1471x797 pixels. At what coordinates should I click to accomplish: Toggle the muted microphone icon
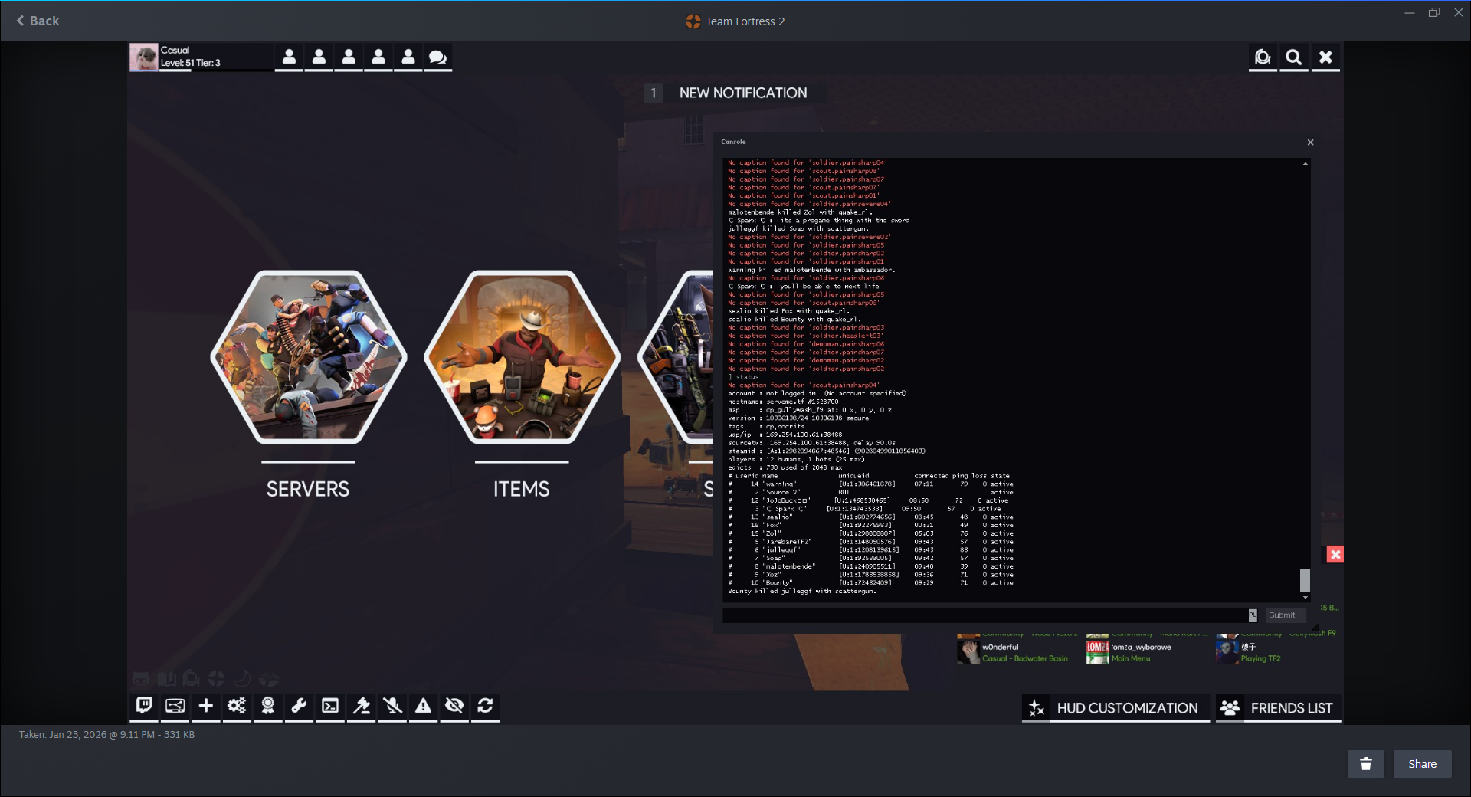(392, 706)
